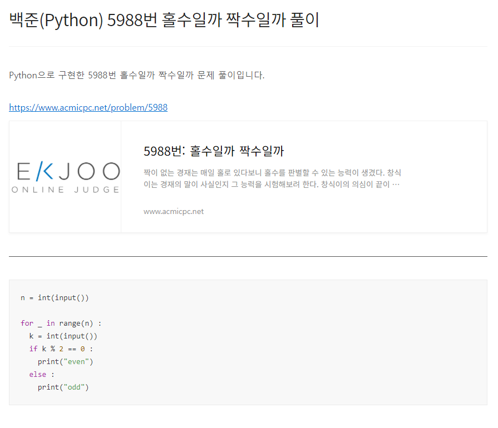This screenshot has width=498, height=428.
Task: Click the code line if k % 2 == 0 :
Action: coord(61,349)
